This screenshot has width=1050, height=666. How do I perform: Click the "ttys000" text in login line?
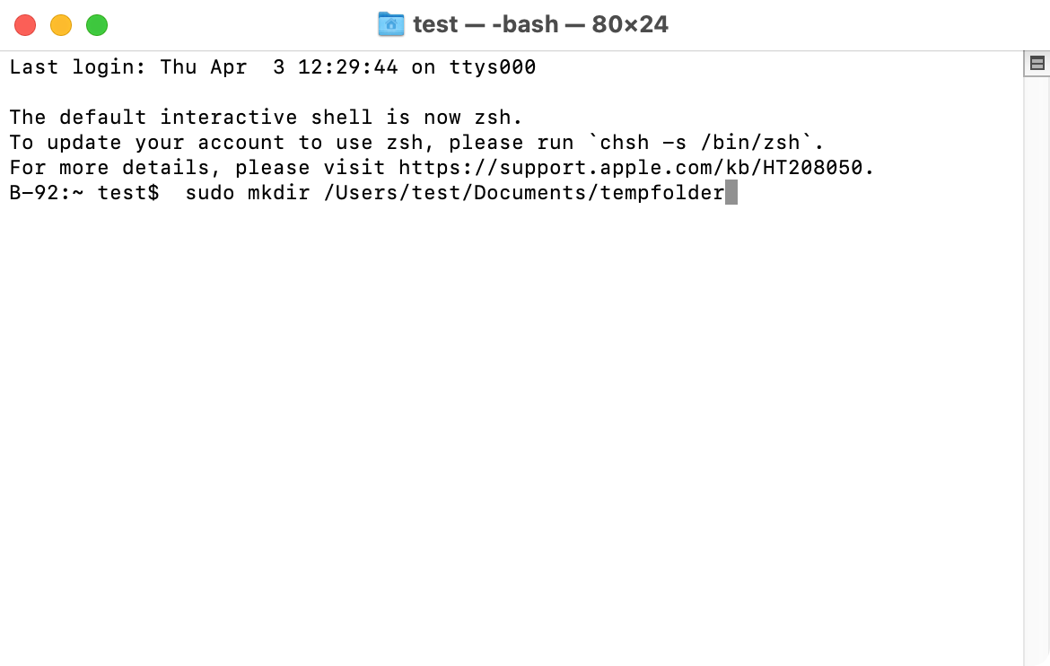click(492, 67)
